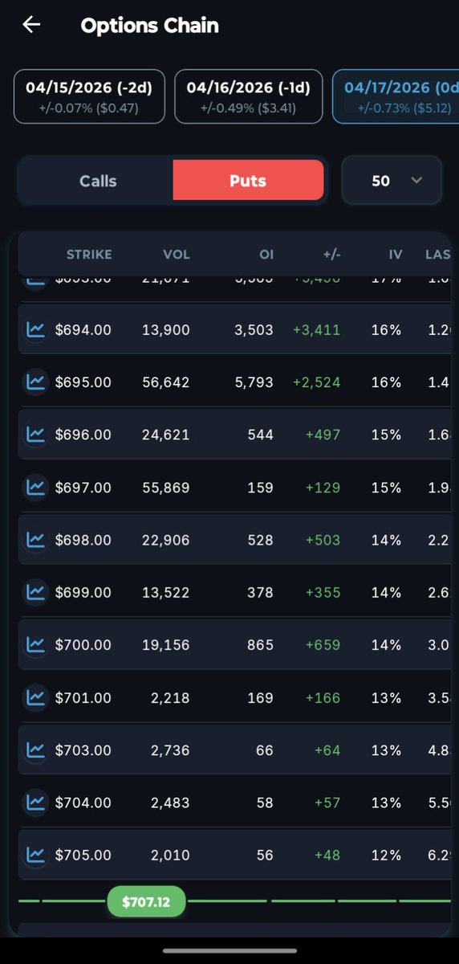Tap the Options Chain title
The width and height of the screenshot is (459, 964).
[x=150, y=25]
